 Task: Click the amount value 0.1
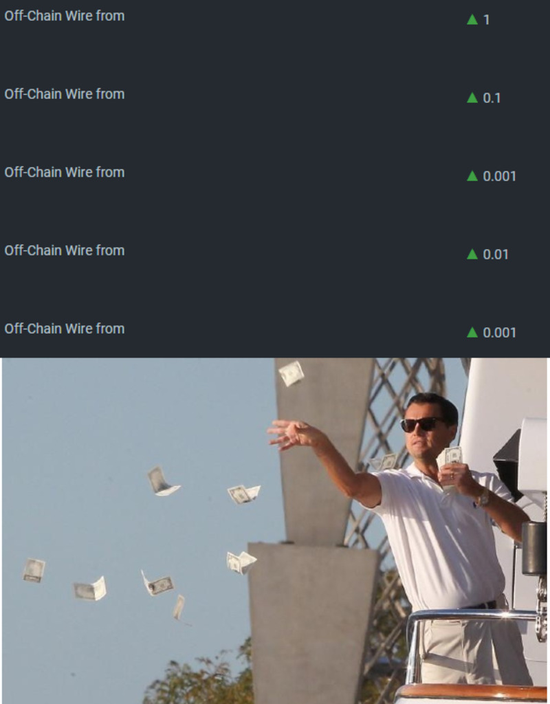click(x=492, y=98)
